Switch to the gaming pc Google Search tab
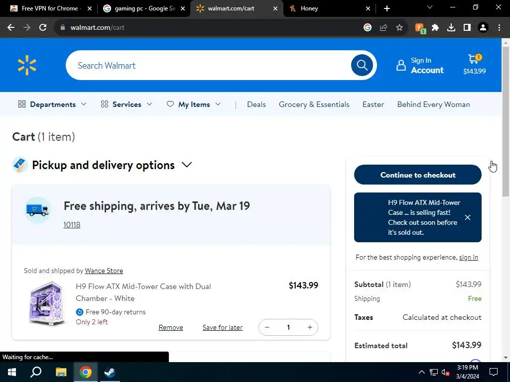510x382 pixels. click(143, 8)
